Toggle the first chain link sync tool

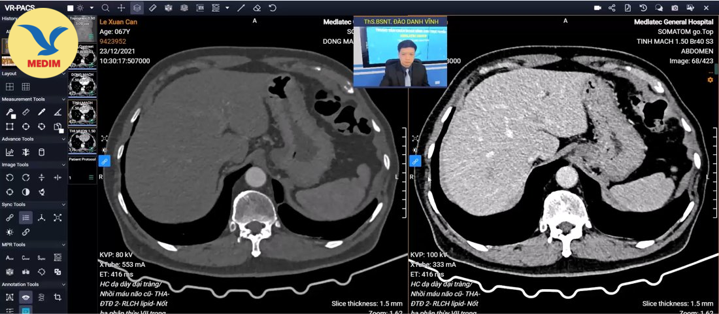coord(10,217)
